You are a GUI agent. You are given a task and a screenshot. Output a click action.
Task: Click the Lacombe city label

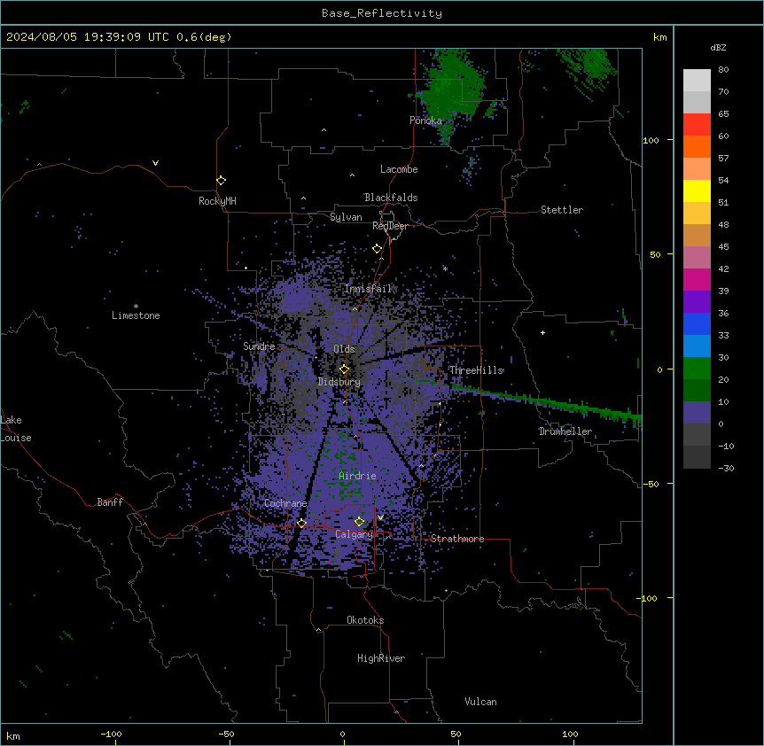[399, 169]
